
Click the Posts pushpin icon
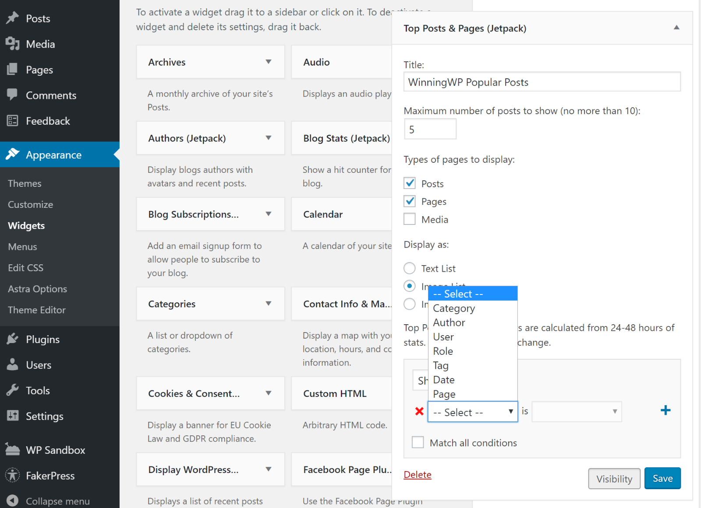[x=13, y=18]
